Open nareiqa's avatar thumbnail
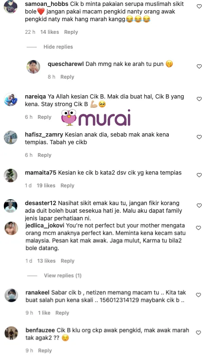Viewport: 206px width, 362px height. [11, 99]
